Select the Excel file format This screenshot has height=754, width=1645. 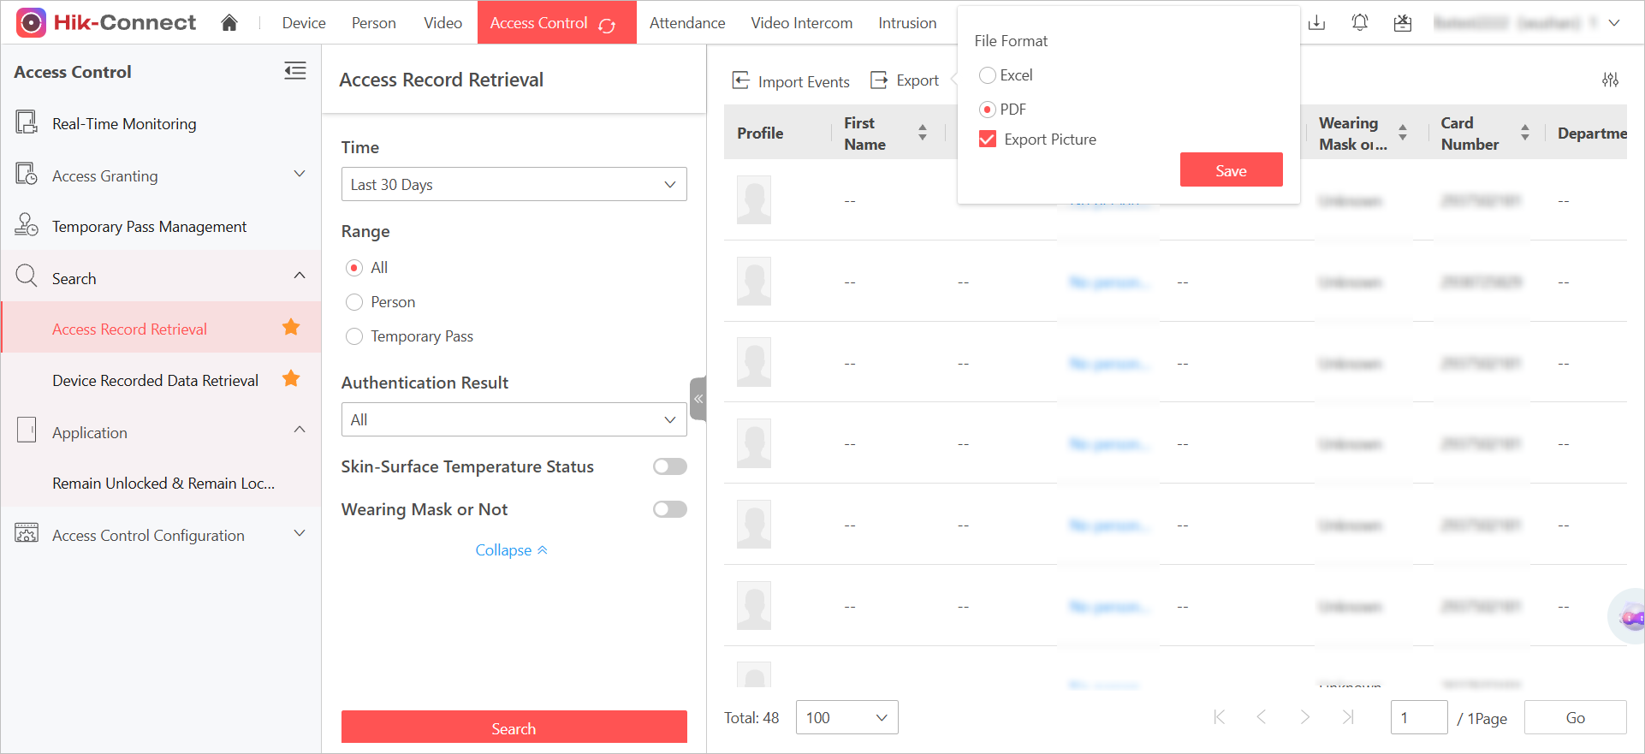[988, 75]
